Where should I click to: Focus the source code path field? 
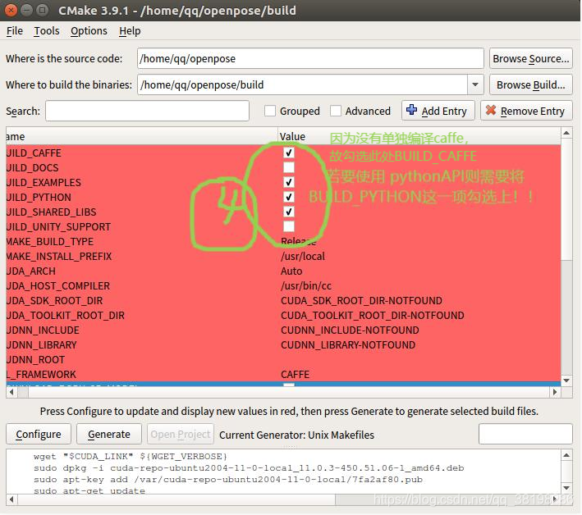(x=310, y=58)
